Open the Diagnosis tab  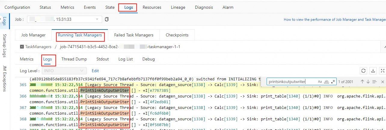(204, 7)
